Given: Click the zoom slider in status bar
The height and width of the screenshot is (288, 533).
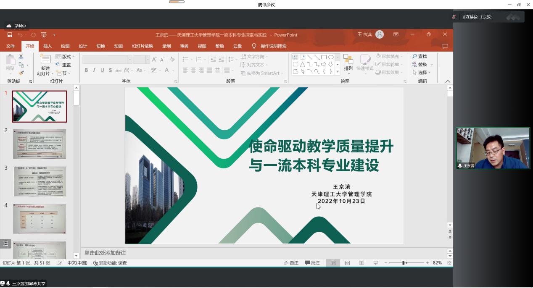Looking at the screenshot, I should coord(404,263).
